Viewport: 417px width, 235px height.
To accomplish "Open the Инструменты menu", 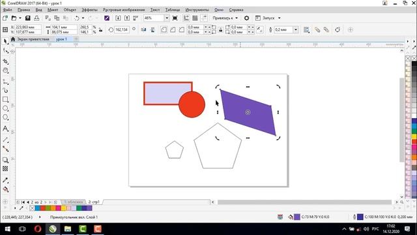I will point(197,10).
